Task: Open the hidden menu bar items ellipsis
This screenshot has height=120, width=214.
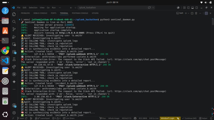Action: click(60, 8)
